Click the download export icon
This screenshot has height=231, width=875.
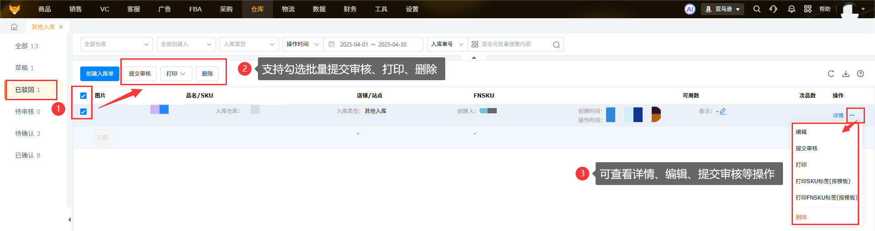[x=846, y=74]
